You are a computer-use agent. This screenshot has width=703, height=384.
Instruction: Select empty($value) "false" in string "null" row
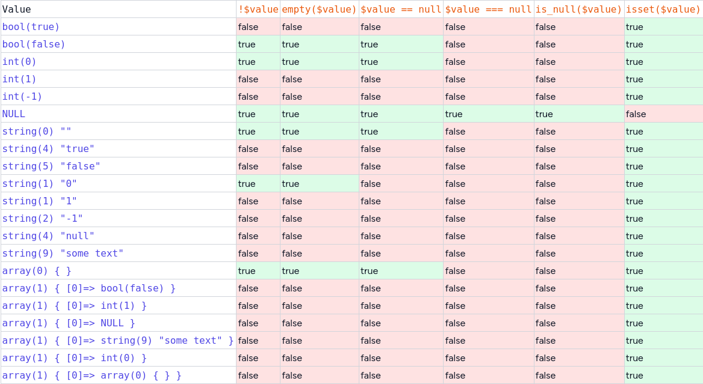click(320, 236)
